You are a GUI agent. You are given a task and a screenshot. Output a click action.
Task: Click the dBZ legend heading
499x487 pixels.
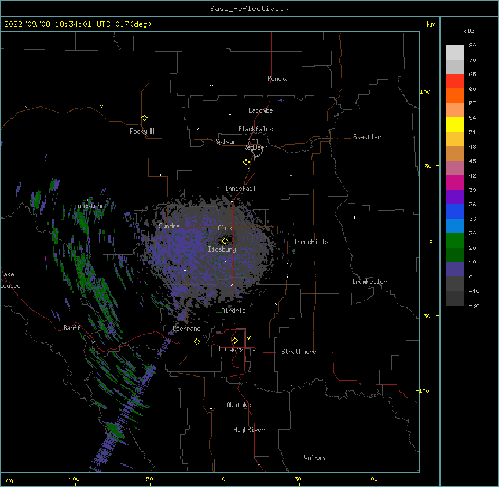pos(469,31)
